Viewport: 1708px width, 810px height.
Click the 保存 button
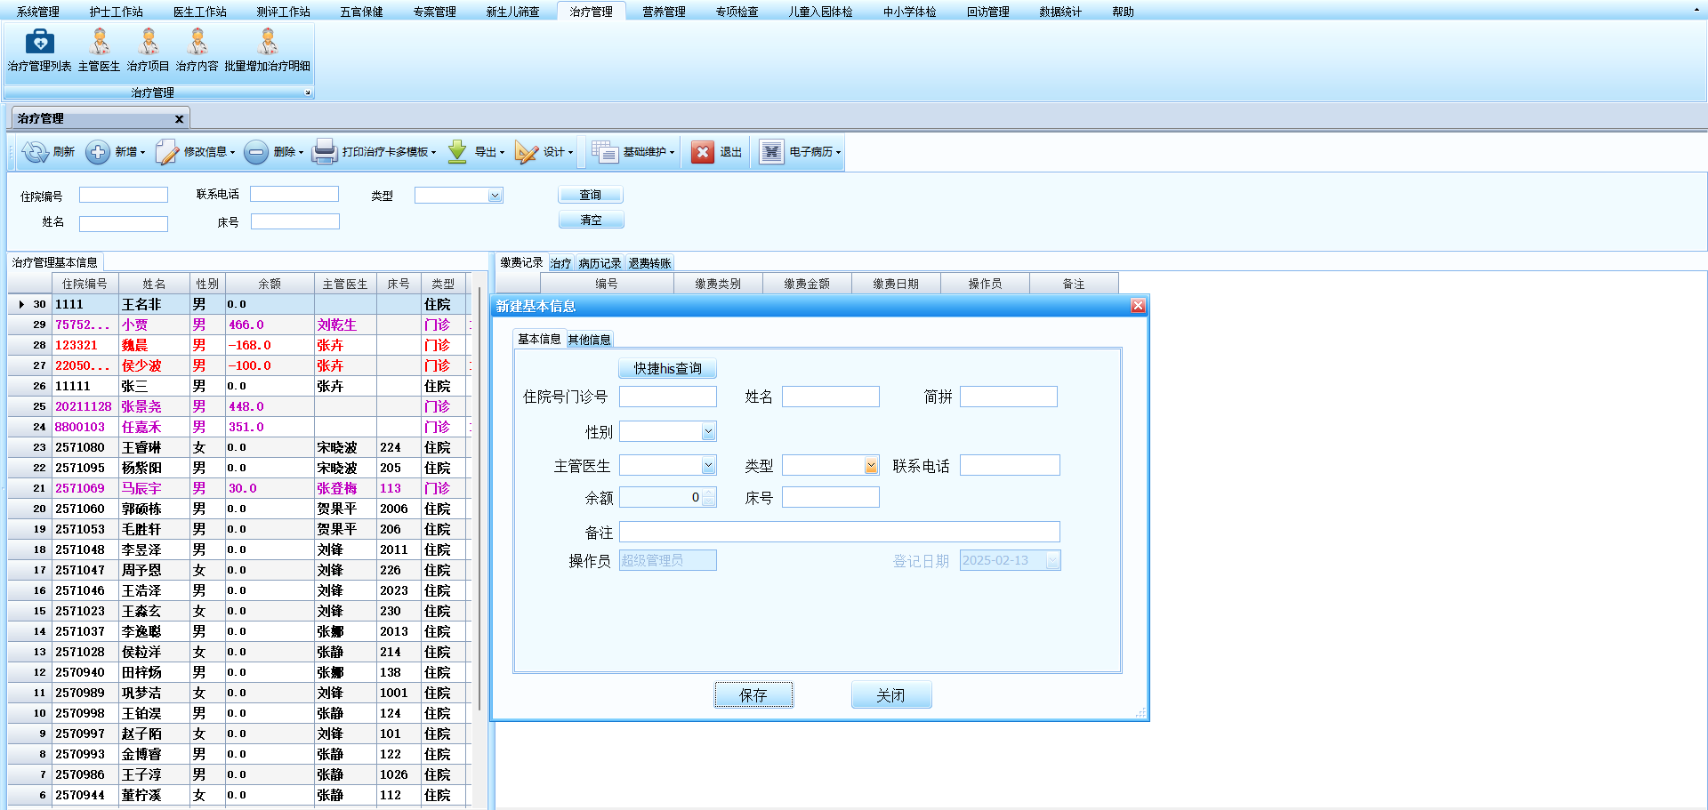tap(753, 695)
